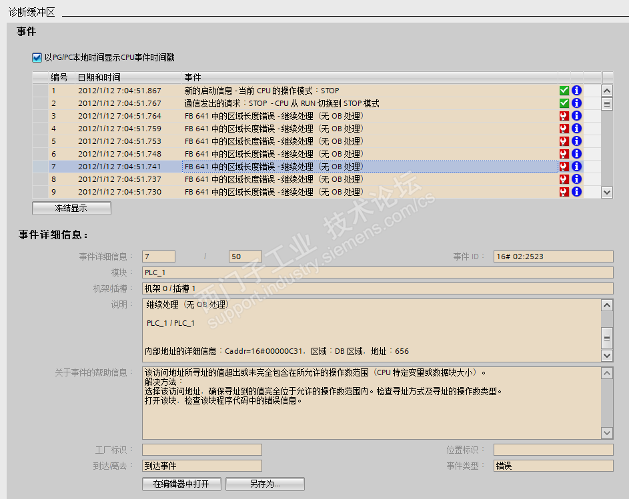
Task: Click blue info icon in row 7
Action: point(576,167)
